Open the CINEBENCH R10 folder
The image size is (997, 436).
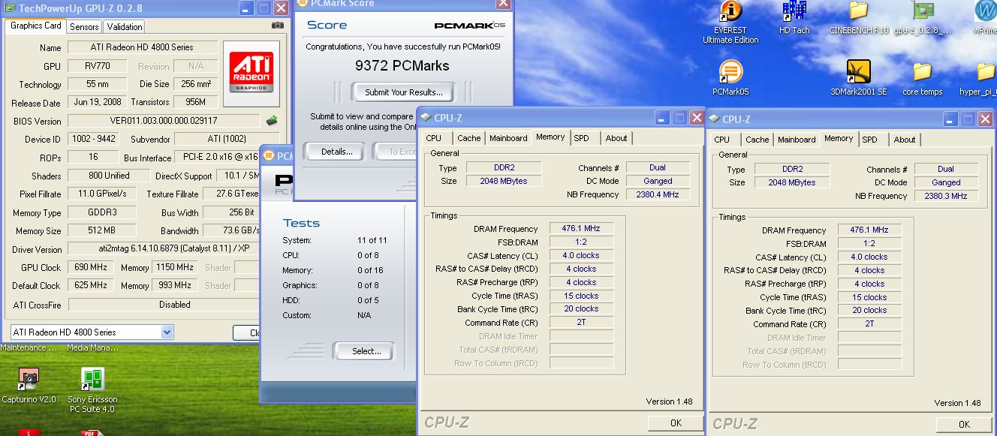pos(858,18)
